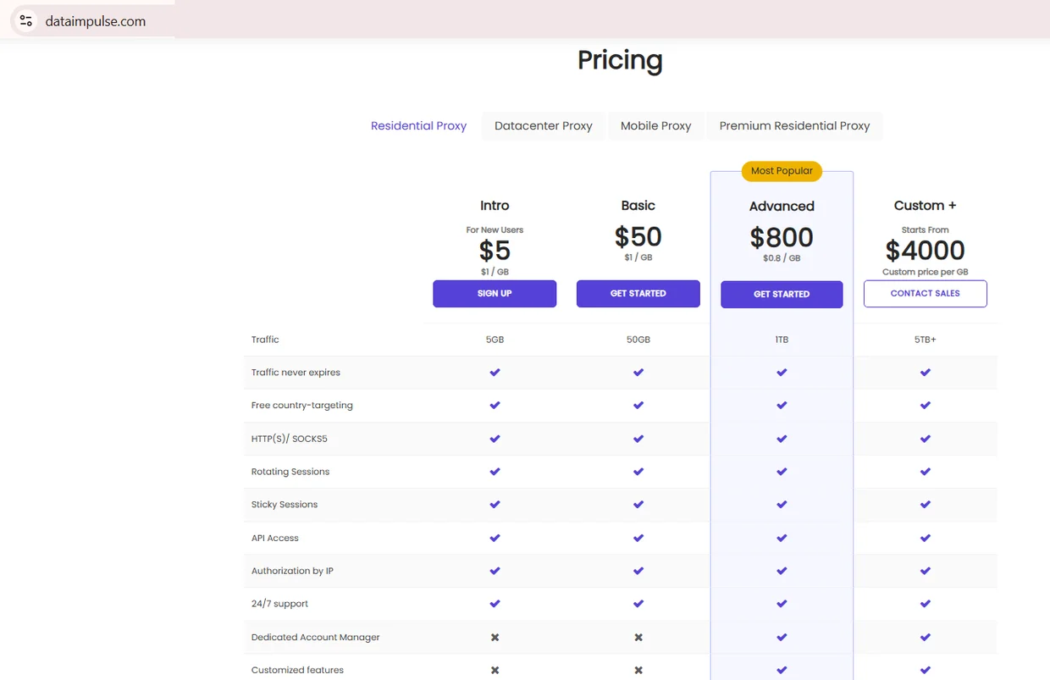Click the Custom + checkmark for HTTP(S)/ SOCKS5

[x=926, y=439]
